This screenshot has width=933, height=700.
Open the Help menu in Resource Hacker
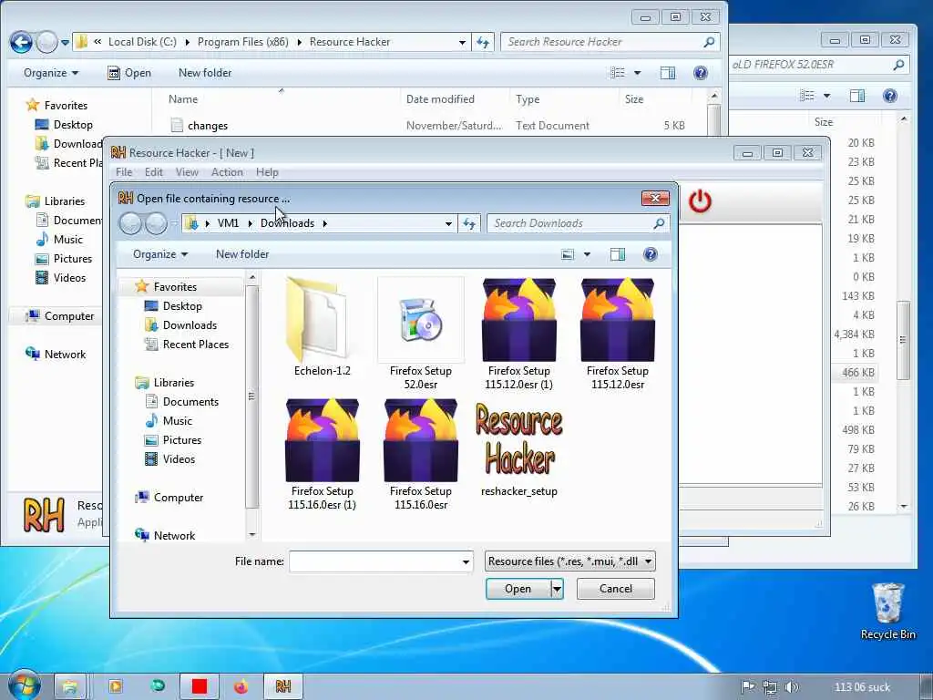(267, 172)
